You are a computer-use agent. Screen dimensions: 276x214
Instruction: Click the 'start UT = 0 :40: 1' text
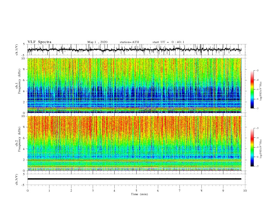168,42
